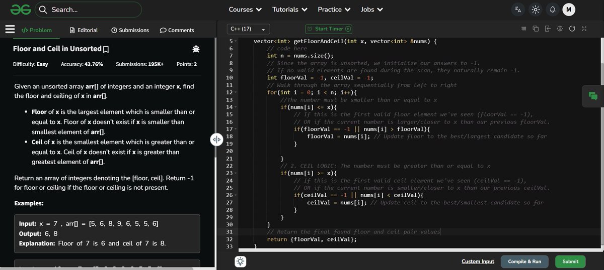Switch to the Comments tab

pyautogui.click(x=177, y=30)
